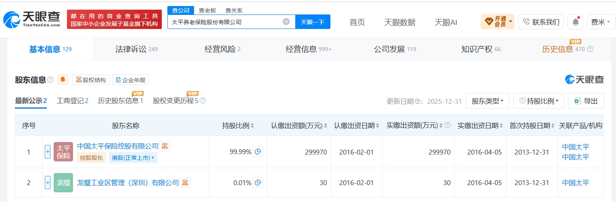Viewport: 616px width, 202px height.
Task: Select the 工商登记 sub-tab
Action: tap(73, 101)
